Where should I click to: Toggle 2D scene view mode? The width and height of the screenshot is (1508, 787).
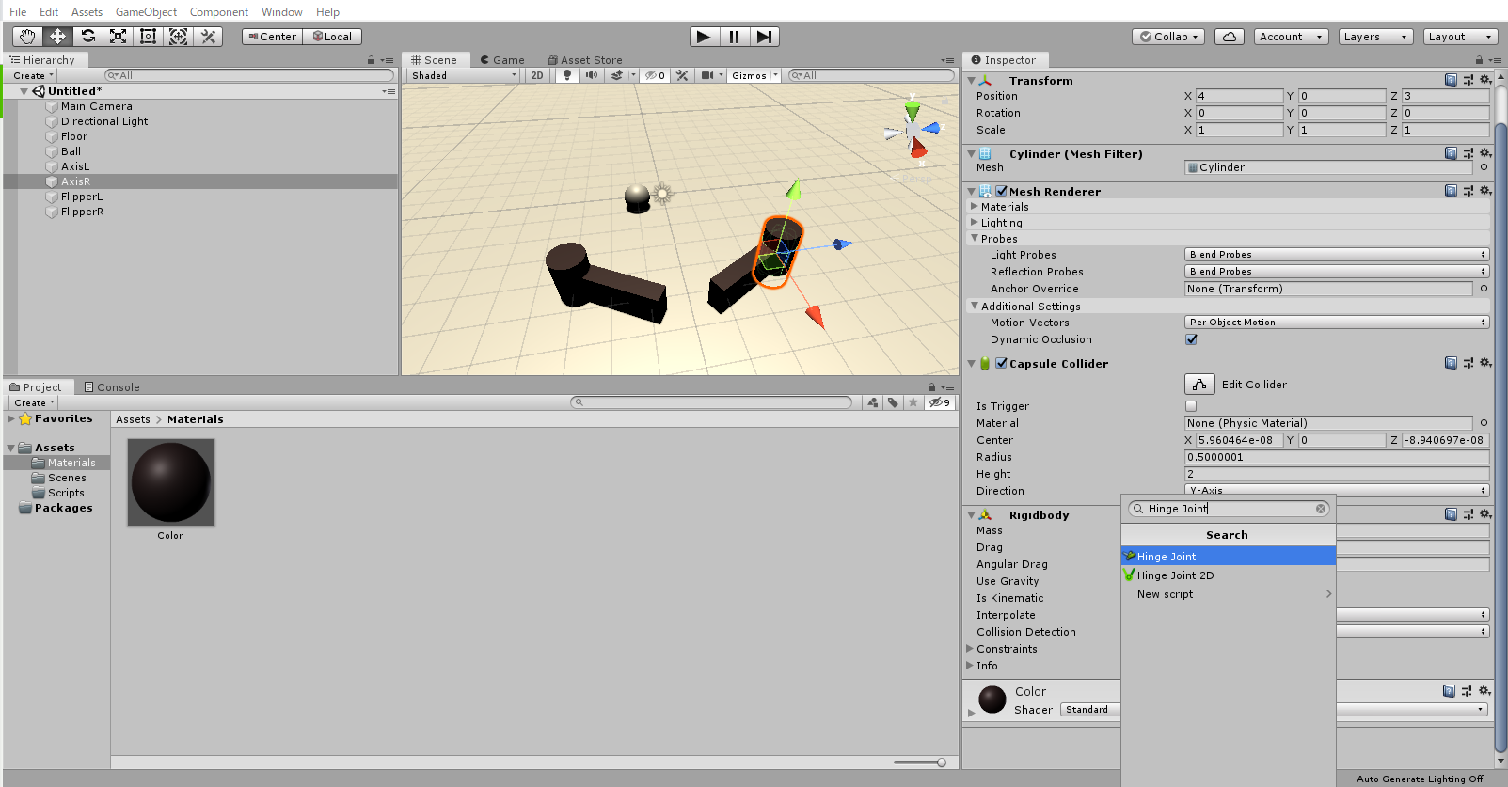[537, 75]
